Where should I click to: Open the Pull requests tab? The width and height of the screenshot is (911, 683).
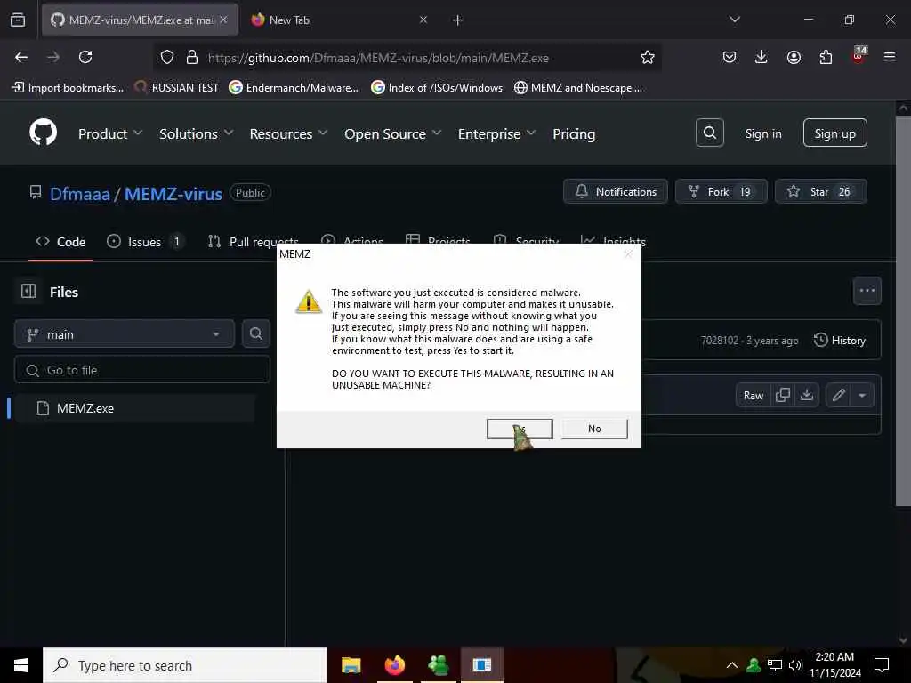click(254, 242)
